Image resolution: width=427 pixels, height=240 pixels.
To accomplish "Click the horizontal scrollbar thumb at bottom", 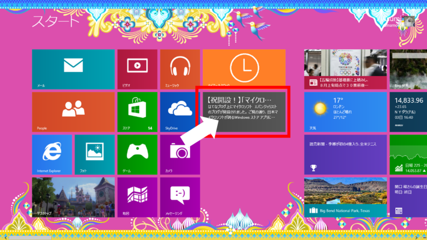I will click(x=30, y=238).
